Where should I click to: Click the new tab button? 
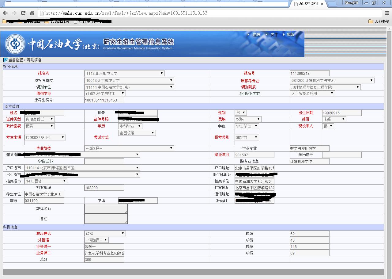point(332,4)
